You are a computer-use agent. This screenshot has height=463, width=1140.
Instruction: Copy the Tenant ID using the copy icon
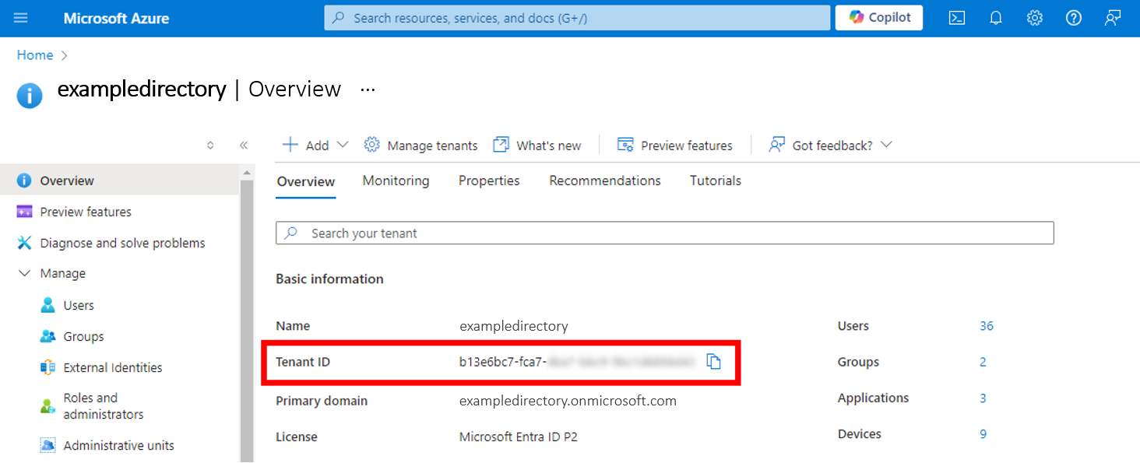[x=714, y=361]
